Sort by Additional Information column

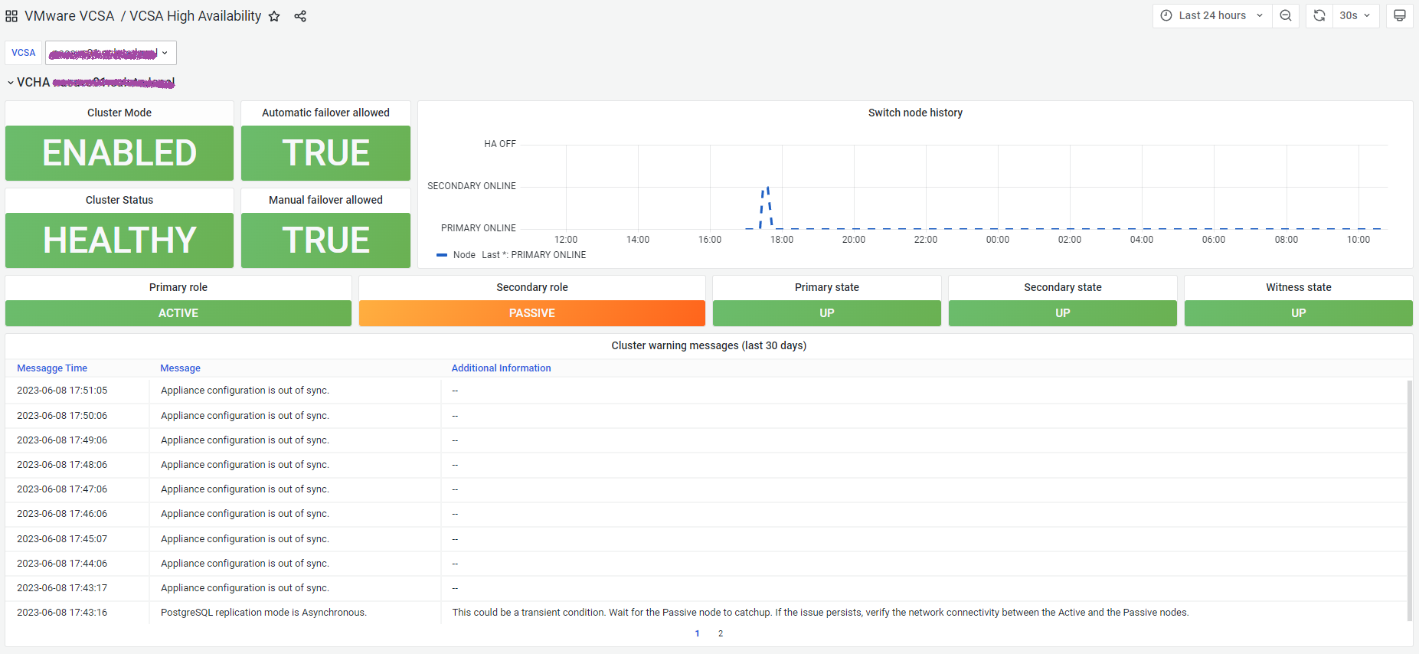click(x=501, y=368)
